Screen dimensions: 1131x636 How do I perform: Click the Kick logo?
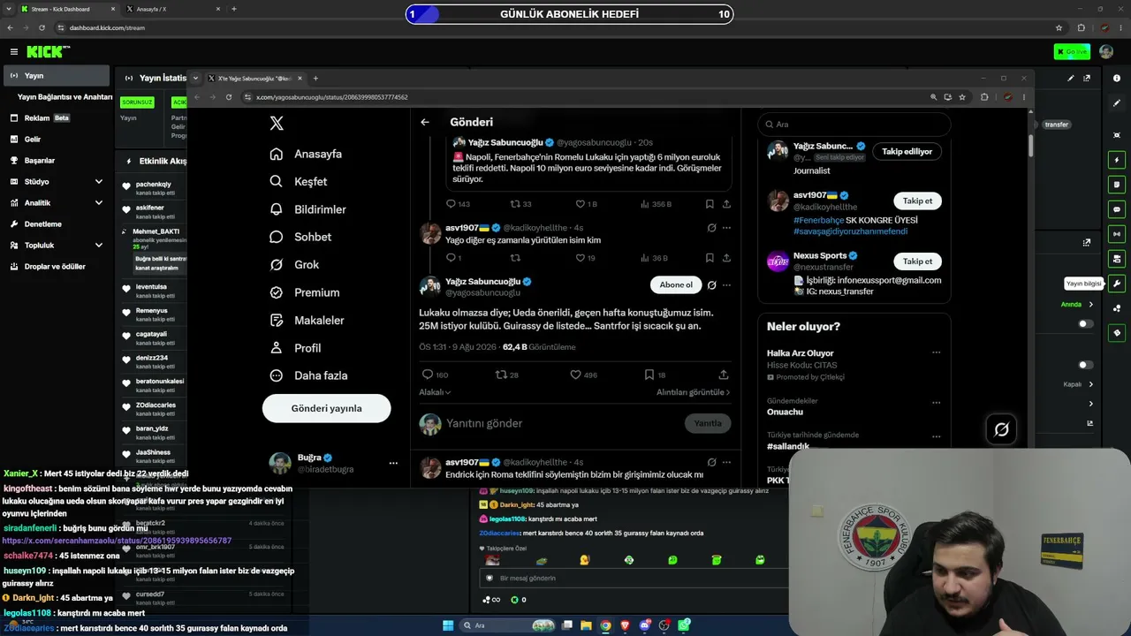[x=46, y=52]
